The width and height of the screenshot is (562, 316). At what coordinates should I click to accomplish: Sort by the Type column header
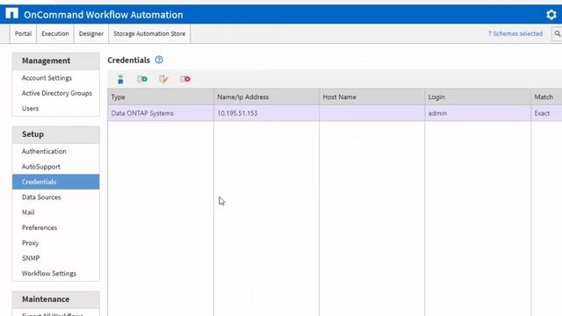coord(161,97)
